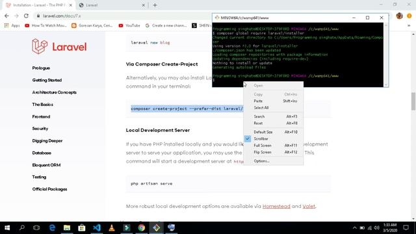Choose Search in the context menu
416x234 pixels.
click(x=273, y=116)
